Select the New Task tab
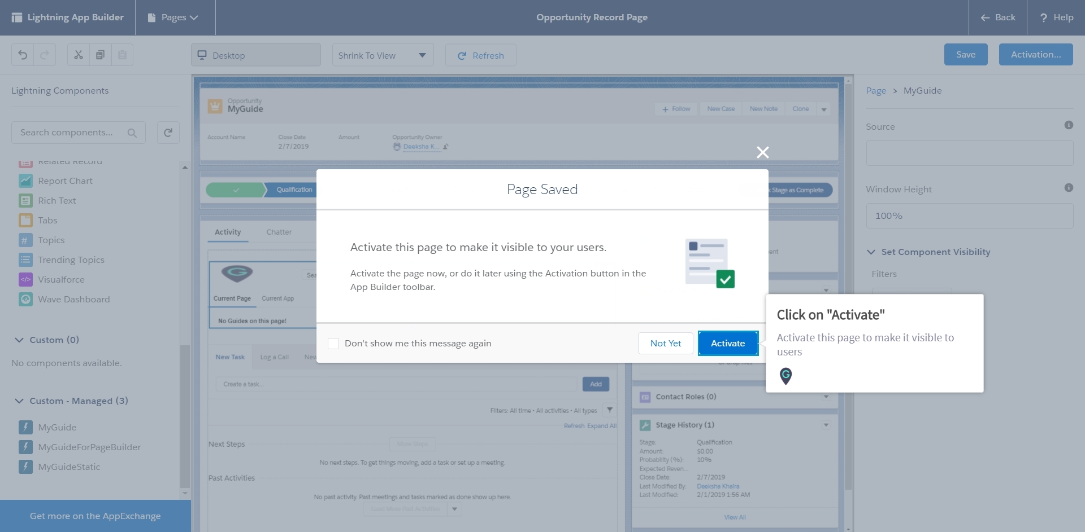1085x532 pixels. point(230,357)
